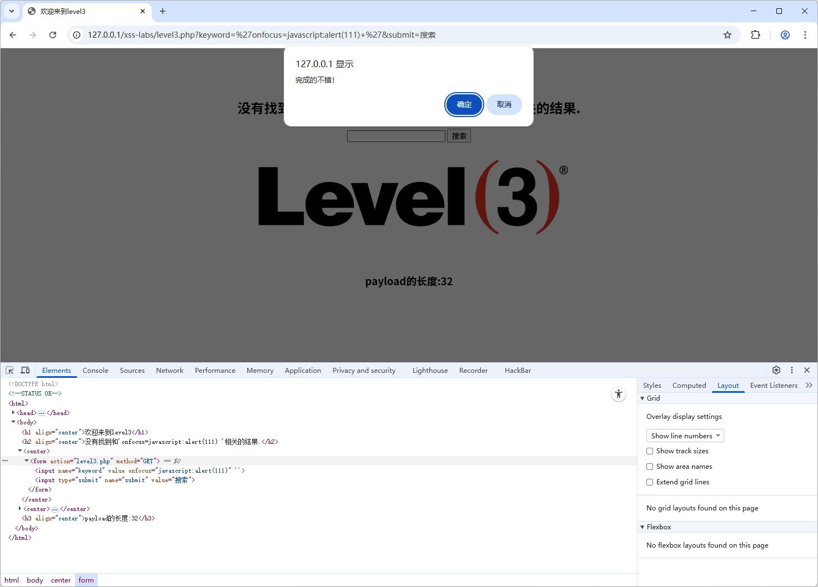This screenshot has width=818, height=587.
Task: Activate the inspect element picker
Action: (10, 370)
